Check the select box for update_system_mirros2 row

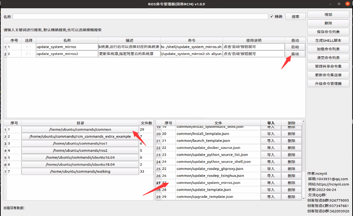click(29, 54)
